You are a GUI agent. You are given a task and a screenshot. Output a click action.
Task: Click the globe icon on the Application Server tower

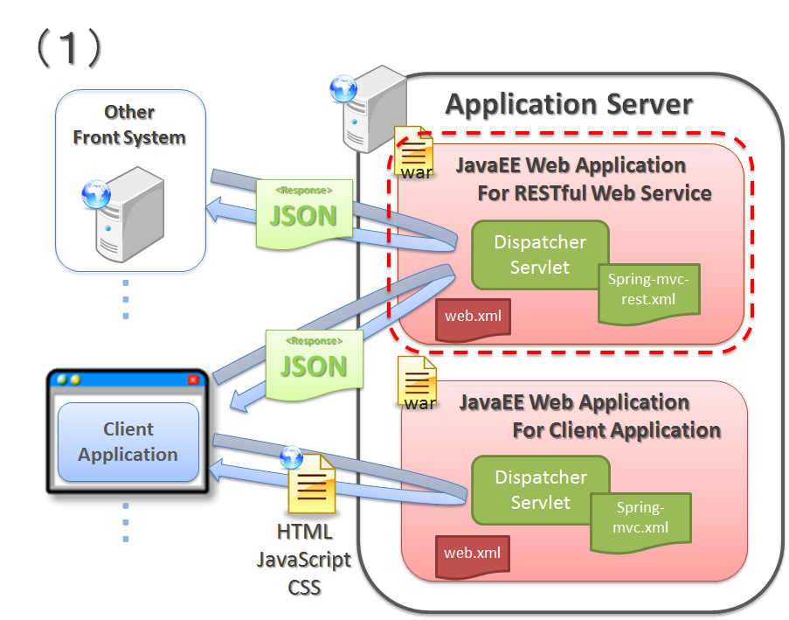344,89
